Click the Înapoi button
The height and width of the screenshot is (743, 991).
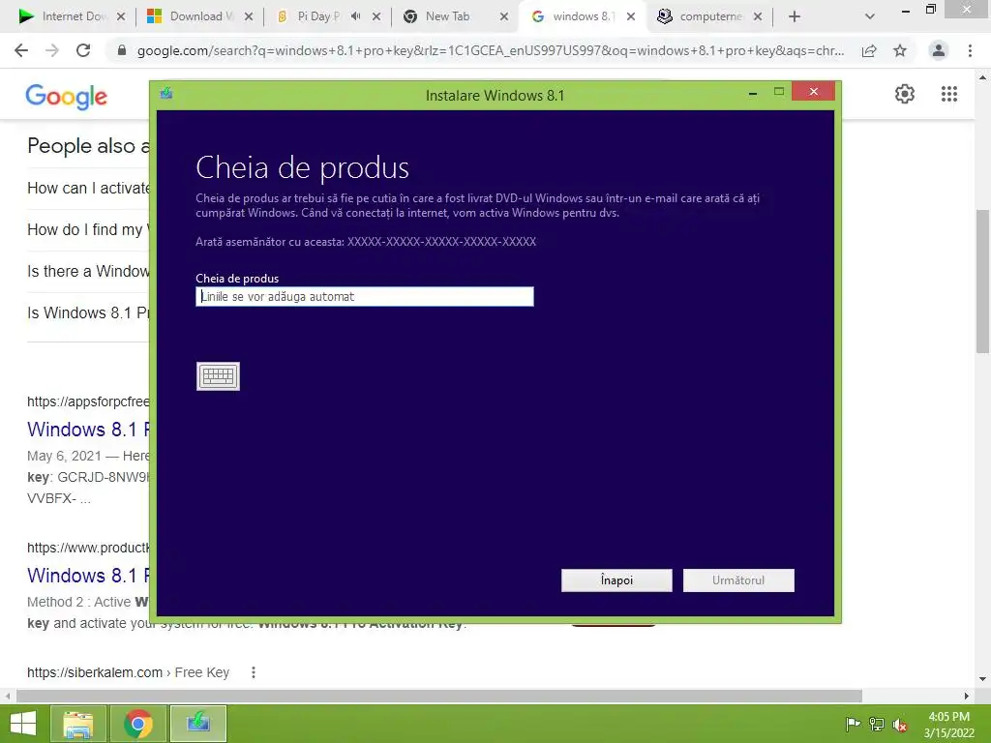pyautogui.click(x=616, y=580)
